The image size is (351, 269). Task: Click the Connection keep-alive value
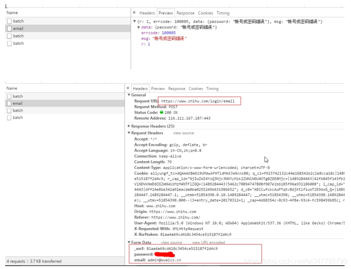click(170, 156)
